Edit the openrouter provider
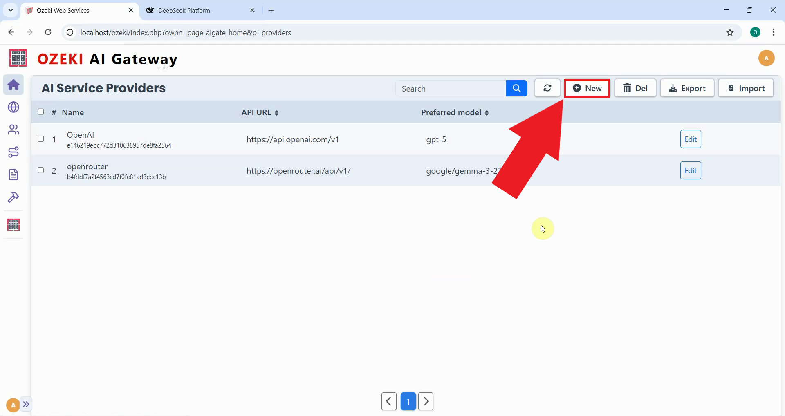Image resolution: width=785 pixels, height=416 pixels. coord(690,170)
